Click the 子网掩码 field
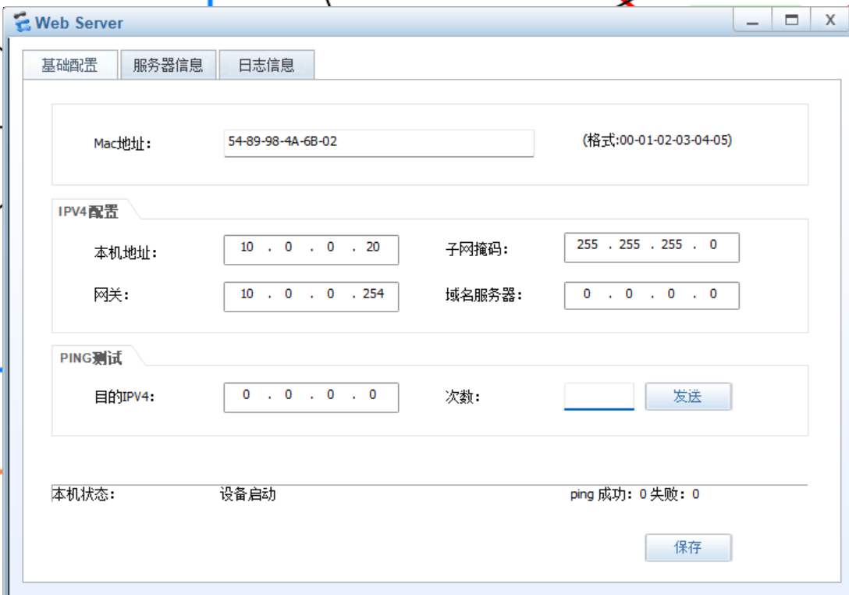The image size is (849, 595). coord(652,247)
